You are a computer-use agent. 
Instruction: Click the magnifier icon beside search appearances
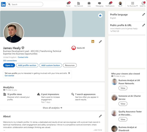pos(72,94)
